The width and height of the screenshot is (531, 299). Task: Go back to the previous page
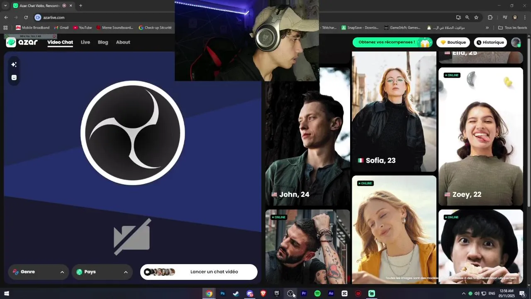click(6, 17)
